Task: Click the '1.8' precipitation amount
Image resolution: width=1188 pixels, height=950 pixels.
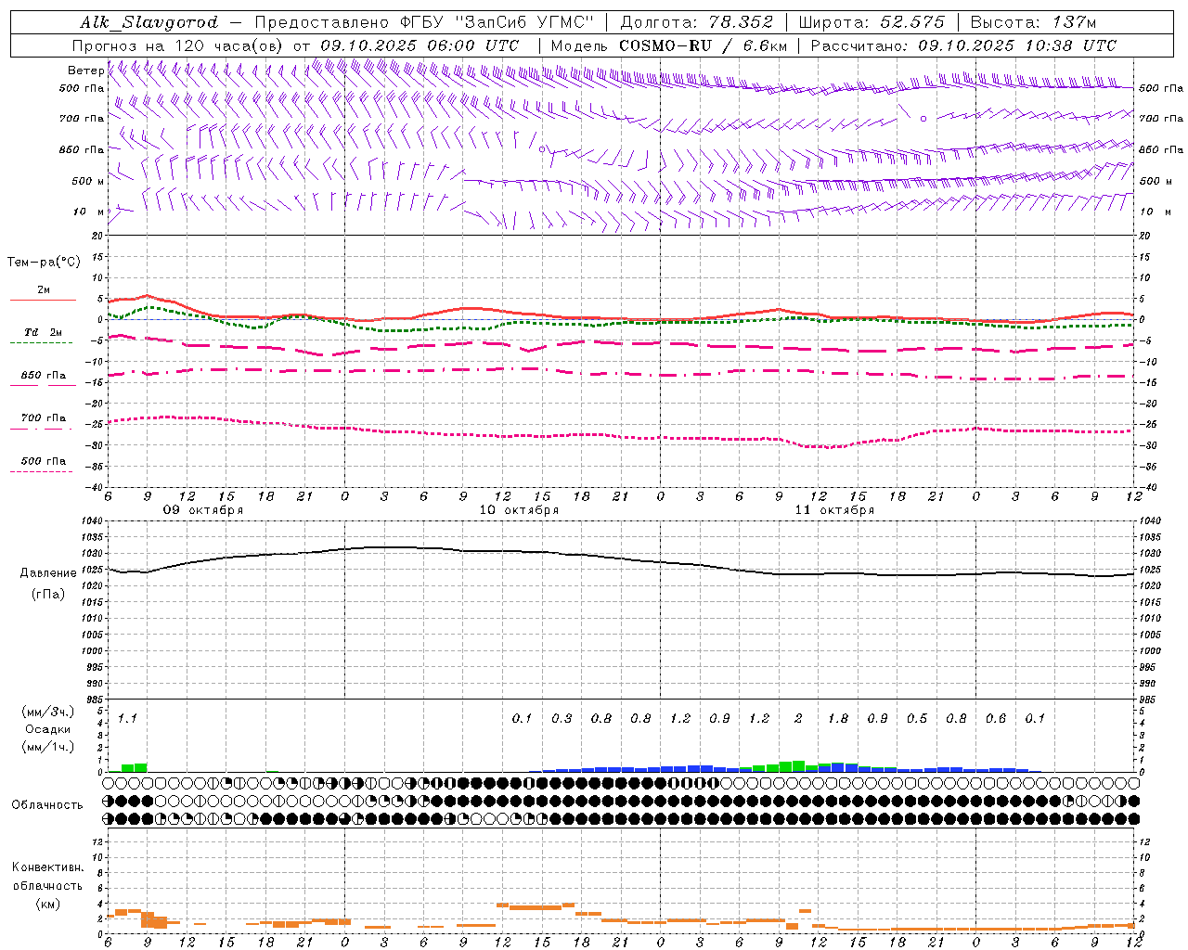Action: click(837, 718)
